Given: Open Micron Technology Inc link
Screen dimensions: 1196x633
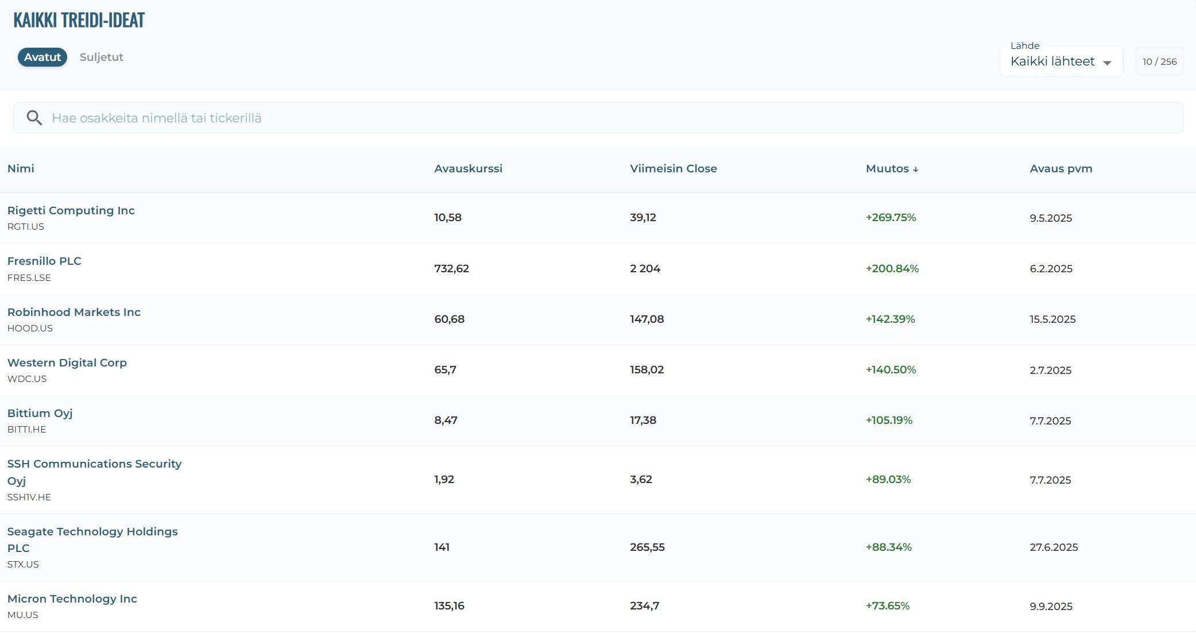Looking at the screenshot, I should pyautogui.click(x=72, y=599).
